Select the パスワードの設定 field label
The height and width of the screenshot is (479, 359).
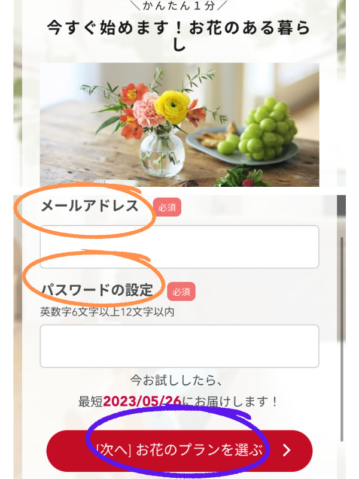[x=97, y=290]
